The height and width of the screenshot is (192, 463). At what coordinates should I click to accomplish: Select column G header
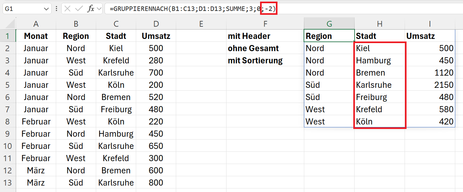(329, 23)
